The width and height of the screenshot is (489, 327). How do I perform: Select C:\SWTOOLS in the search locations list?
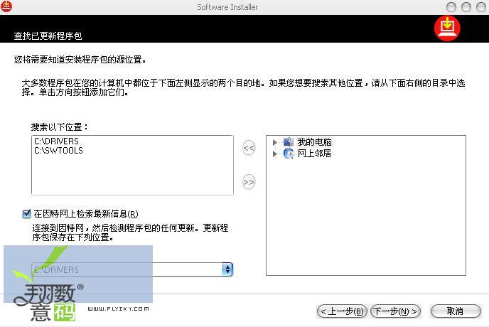coord(58,151)
